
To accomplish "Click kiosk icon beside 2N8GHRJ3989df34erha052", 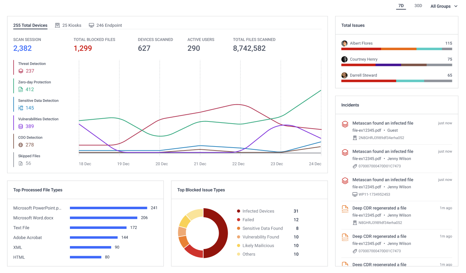I will [355, 138].
